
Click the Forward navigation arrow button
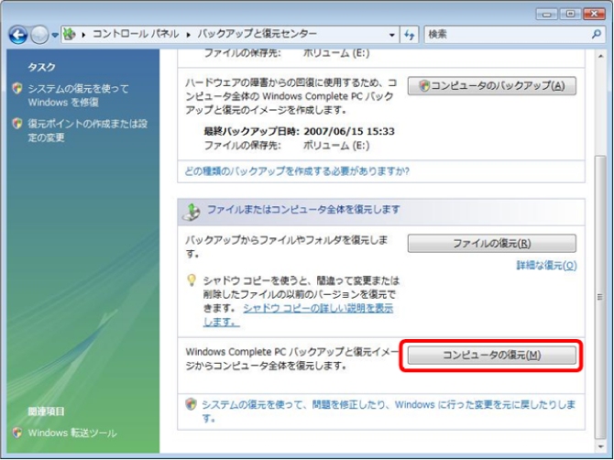[x=40, y=35]
